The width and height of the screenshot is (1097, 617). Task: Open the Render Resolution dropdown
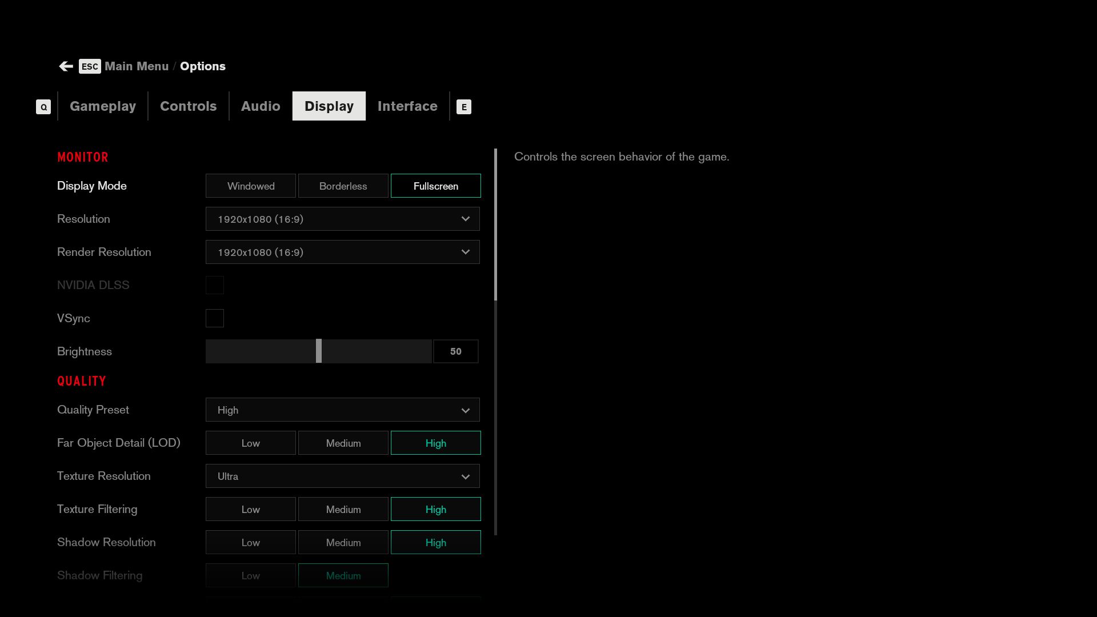coord(342,252)
